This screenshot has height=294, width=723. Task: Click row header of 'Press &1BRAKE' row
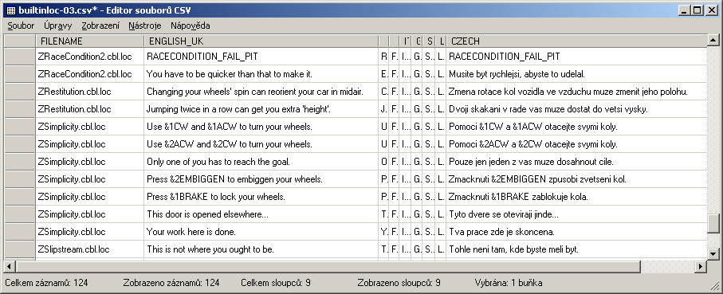pos(20,196)
